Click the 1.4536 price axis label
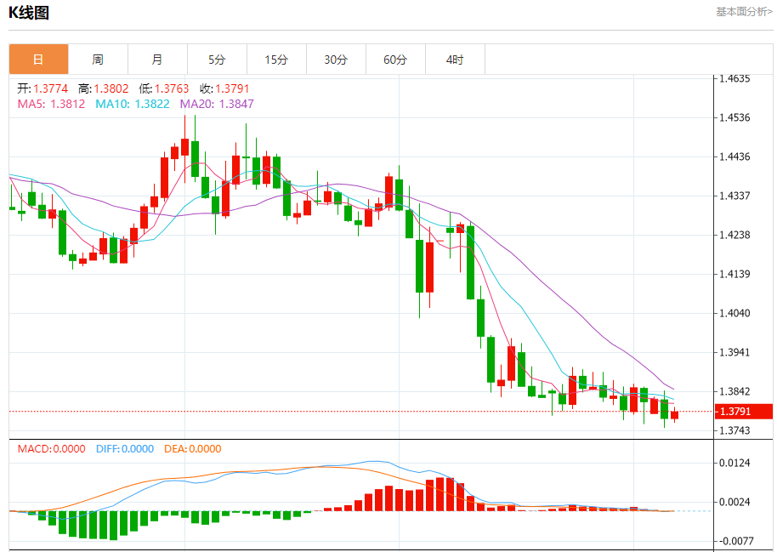Image resolution: width=777 pixels, height=552 pixels. [x=734, y=117]
